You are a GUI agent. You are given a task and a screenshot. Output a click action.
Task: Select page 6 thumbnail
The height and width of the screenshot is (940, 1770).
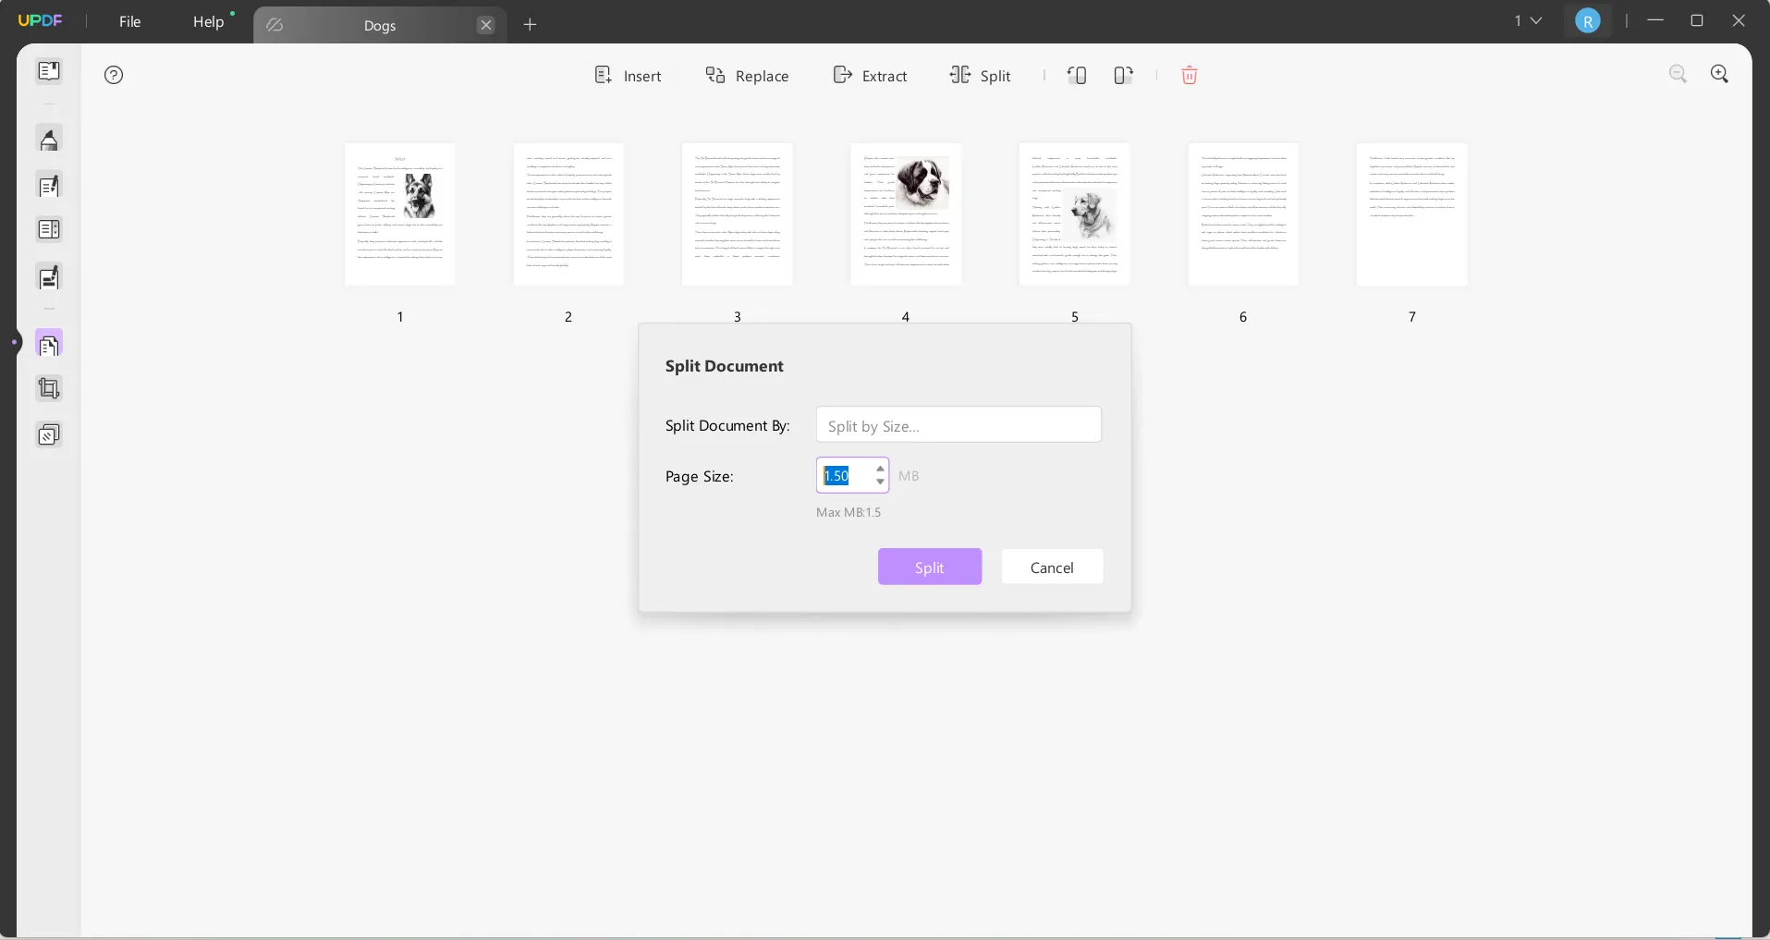point(1243,214)
